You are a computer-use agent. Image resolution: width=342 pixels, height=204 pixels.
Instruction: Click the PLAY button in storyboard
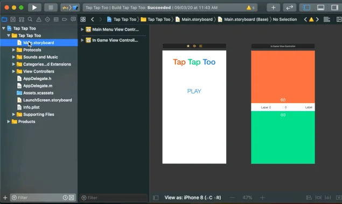[x=194, y=91]
